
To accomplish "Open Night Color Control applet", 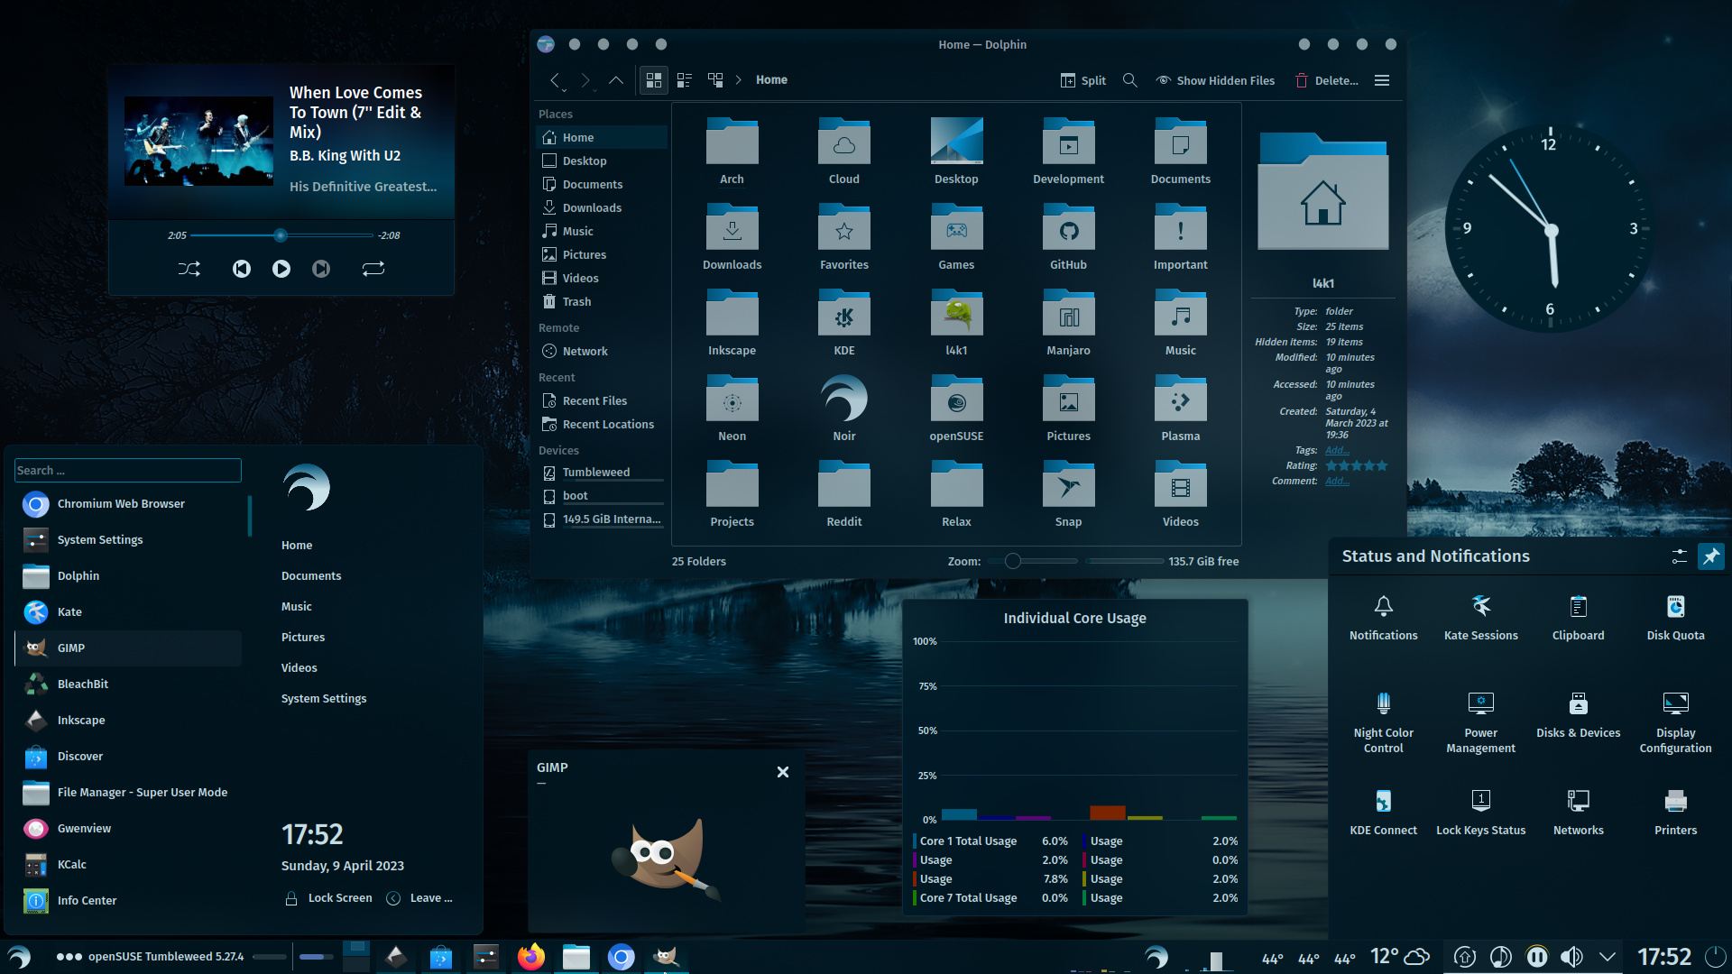I will pos(1383,722).
